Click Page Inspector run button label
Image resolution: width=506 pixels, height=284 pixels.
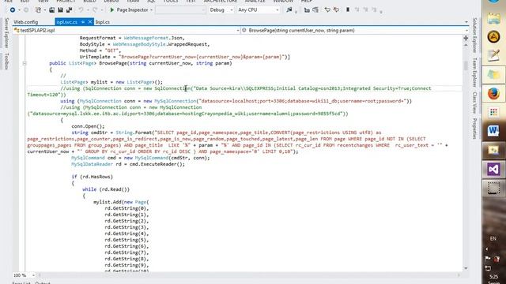pyautogui.click(x=132, y=10)
